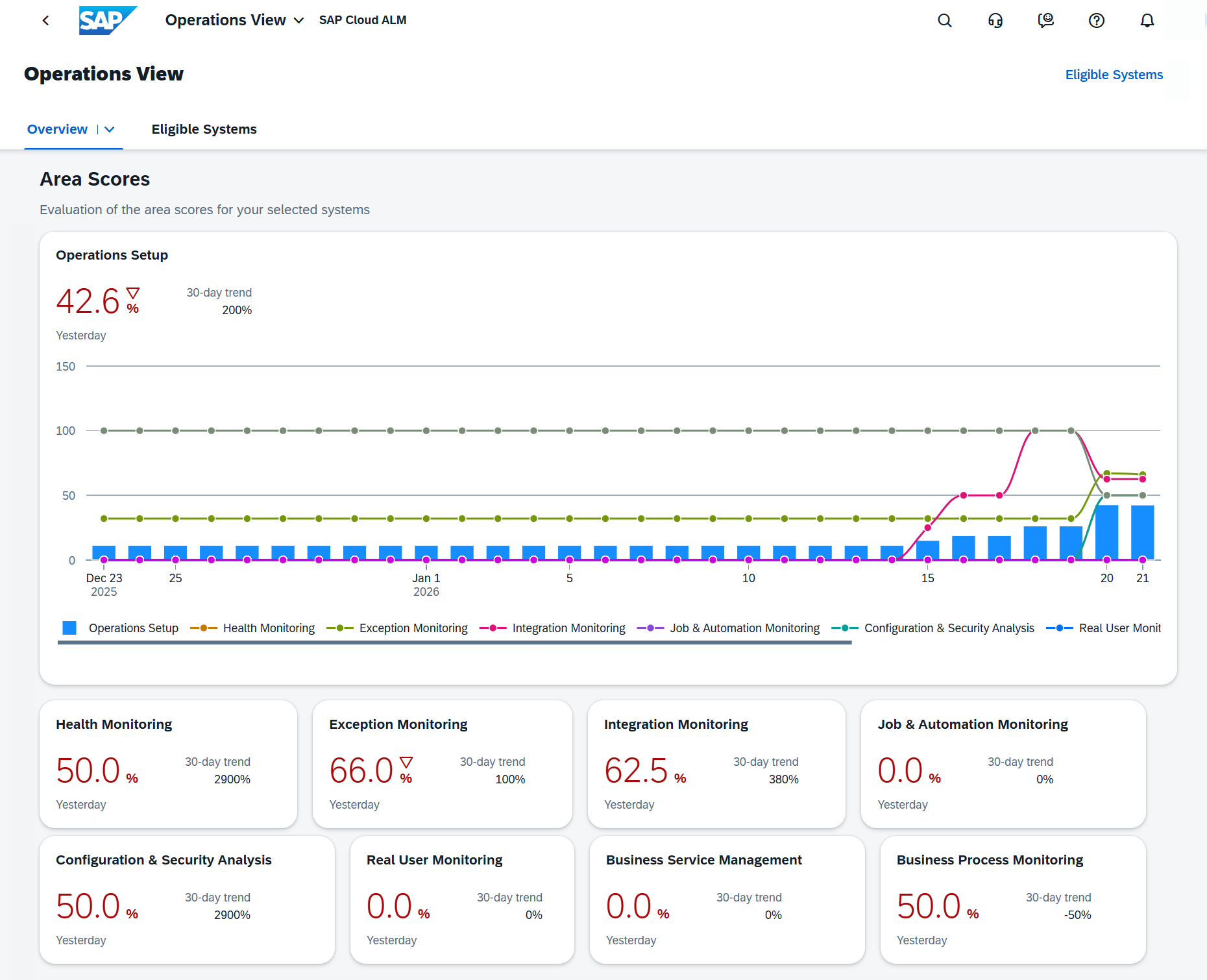This screenshot has width=1207, height=980.
Task: Click the Eligible Systems link at top right
Action: point(1114,75)
